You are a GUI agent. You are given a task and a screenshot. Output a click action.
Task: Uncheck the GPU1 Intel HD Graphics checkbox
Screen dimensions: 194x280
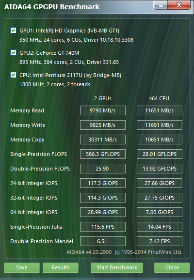pyautogui.click(x=14, y=30)
